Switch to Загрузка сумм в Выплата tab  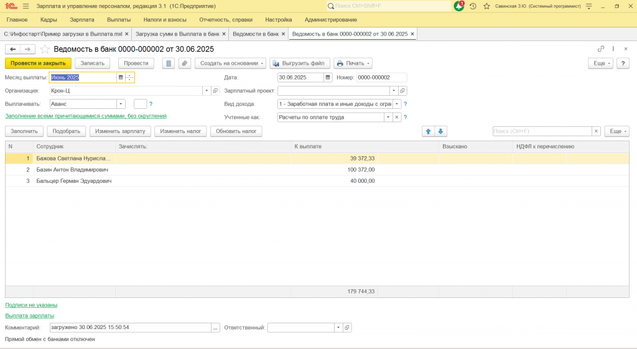coord(177,34)
